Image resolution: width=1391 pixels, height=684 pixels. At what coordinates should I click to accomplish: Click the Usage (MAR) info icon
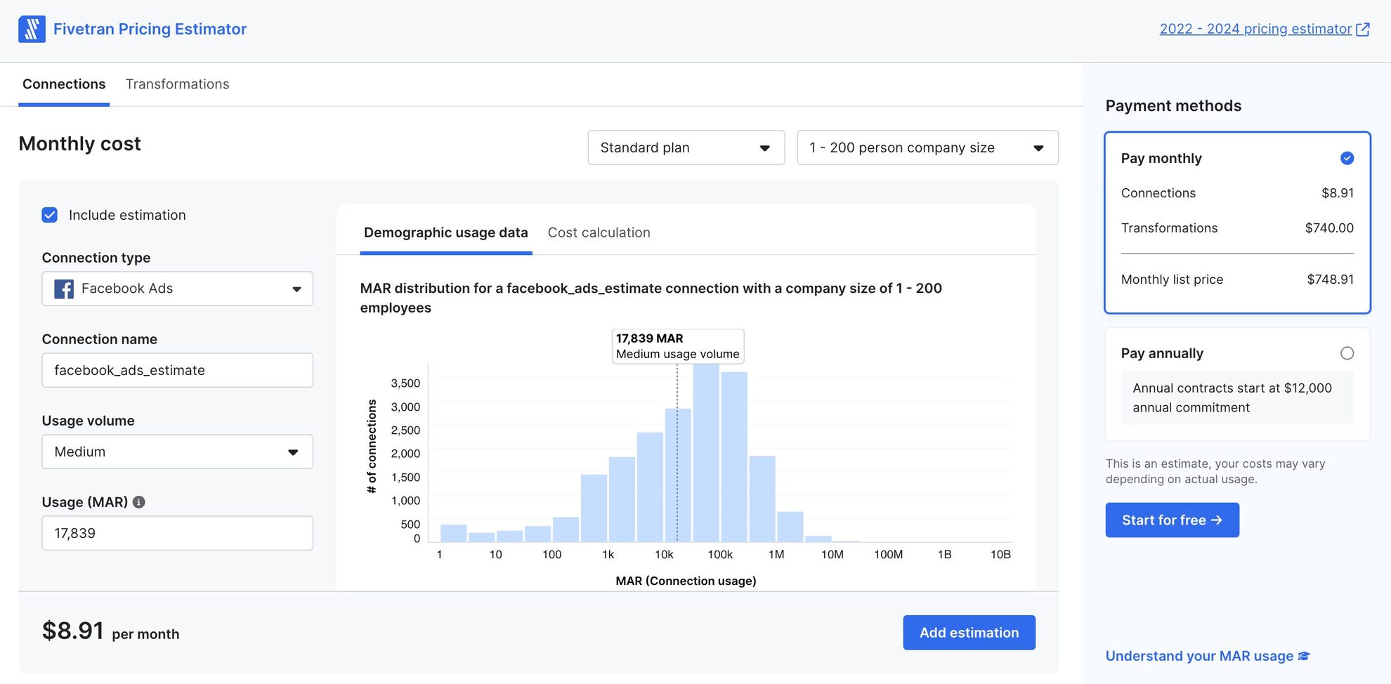pyautogui.click(x=139, y=502)
